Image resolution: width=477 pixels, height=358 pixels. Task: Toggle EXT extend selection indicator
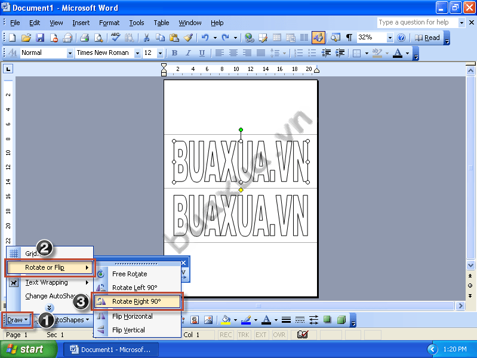click(261, 335)
